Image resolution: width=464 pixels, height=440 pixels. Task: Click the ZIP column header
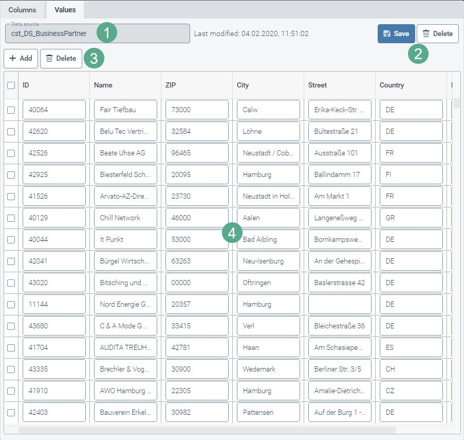pos(171,85)
